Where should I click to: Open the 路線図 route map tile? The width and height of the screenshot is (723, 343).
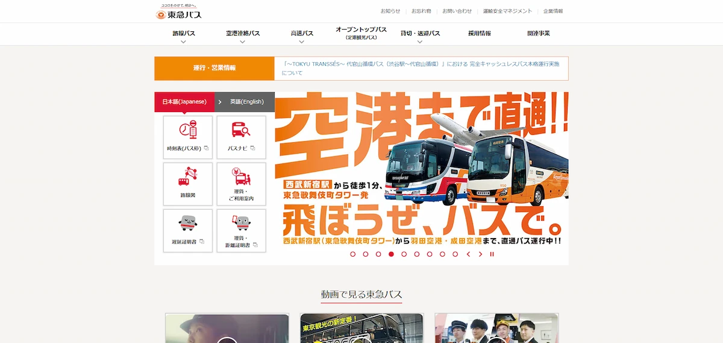point(188,184)
